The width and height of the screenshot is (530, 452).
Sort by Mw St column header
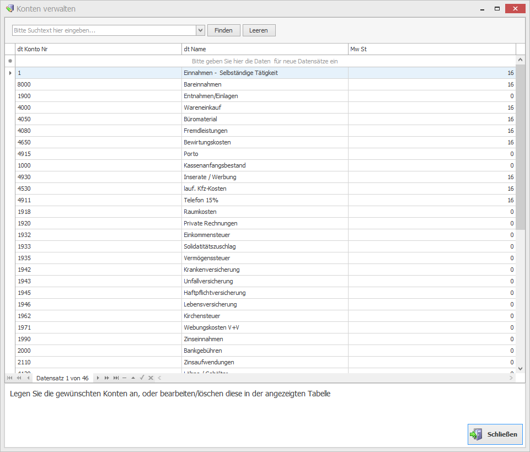click(432, 49)
